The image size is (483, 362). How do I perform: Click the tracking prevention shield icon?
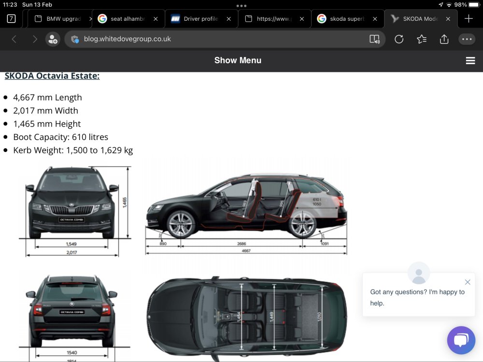[x=75, y=39]
